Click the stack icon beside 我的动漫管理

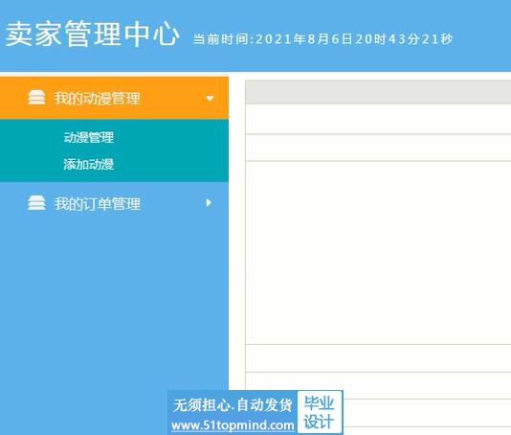pos(36,97)
